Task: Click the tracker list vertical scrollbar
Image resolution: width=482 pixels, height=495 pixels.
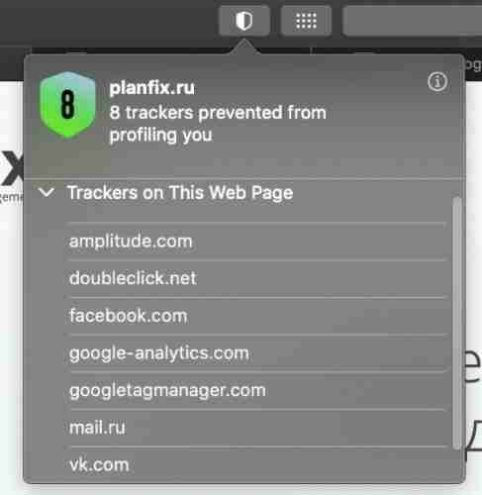Action: pos(456,324)
